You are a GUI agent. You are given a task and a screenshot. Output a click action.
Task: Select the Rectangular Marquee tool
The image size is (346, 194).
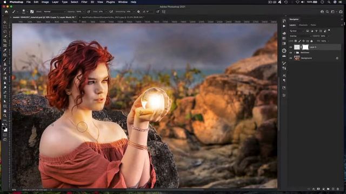(5, 27)
